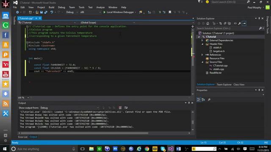Click the Cortana Ask me anything box
Viewport: 271px width, 152px height.
pos(44,149)
